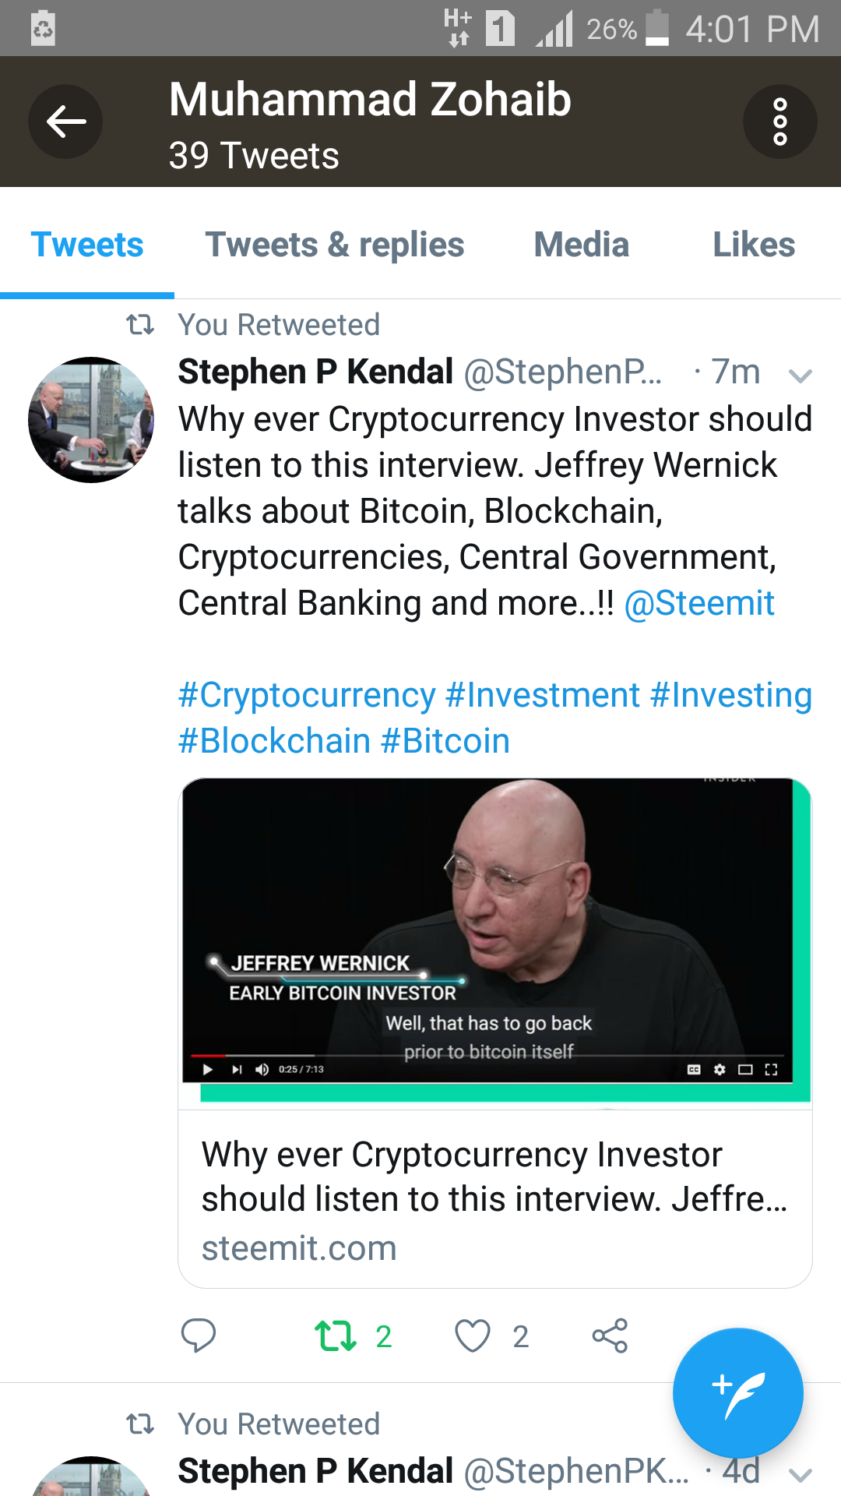This screenshot has height=1496, width=841.
Task: Open the Jeffrey Wernick video thumbnail
Action: 495,941
